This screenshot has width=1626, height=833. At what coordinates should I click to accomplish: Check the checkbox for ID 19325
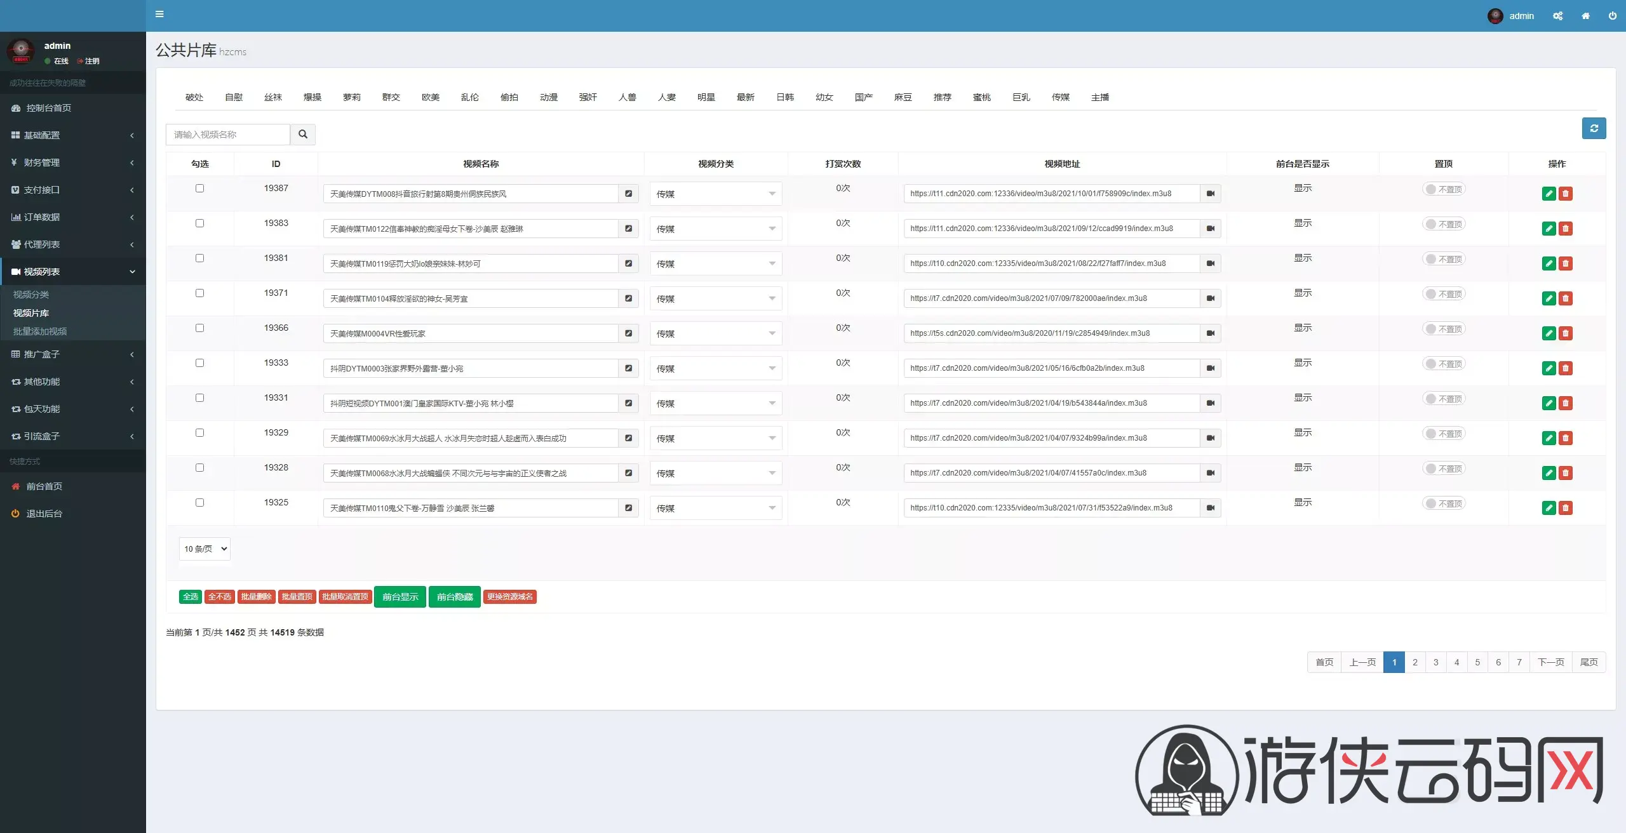click(199, 503)
